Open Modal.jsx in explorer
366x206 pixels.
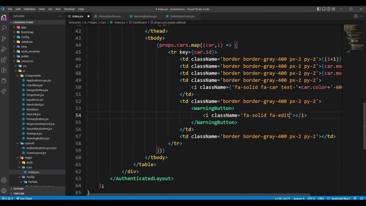[x=32, y=109]
